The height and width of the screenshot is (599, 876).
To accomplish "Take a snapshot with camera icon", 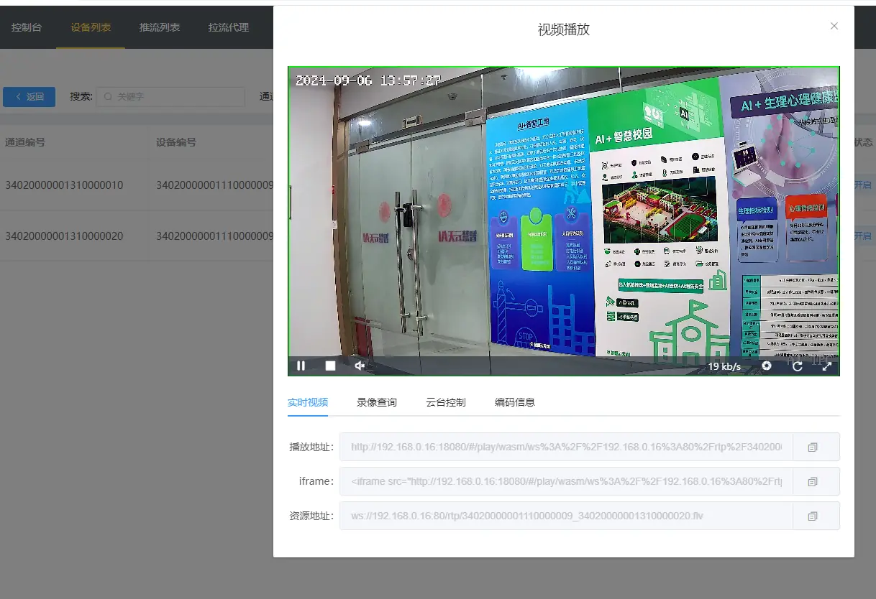I will pyautogui.click(x=767, y=366).
